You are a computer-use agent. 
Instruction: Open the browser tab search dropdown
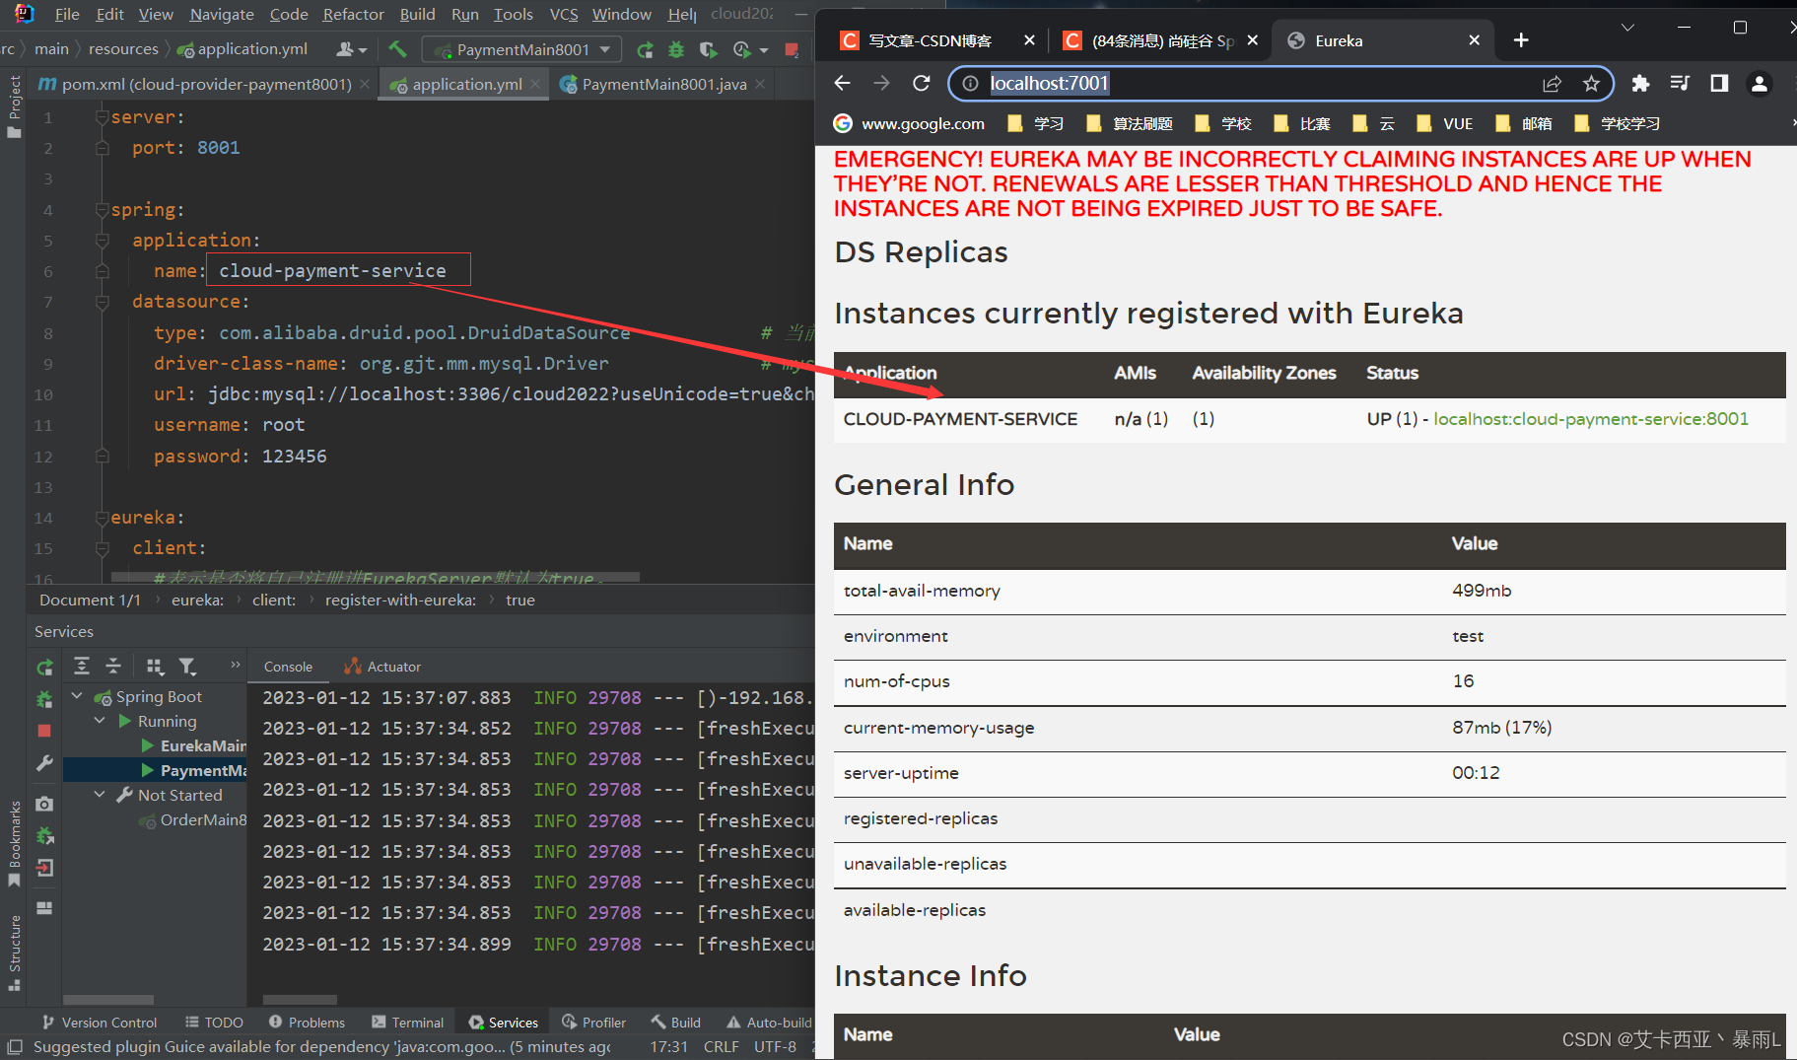pos(1628,28)
